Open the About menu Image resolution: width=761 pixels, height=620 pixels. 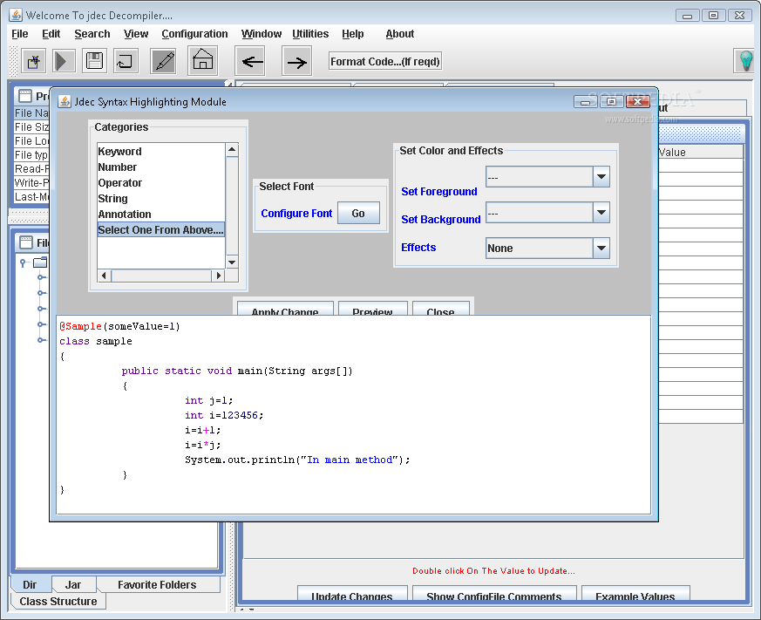400,34
